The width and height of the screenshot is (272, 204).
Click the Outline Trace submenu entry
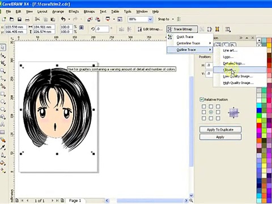pos(190,50)
